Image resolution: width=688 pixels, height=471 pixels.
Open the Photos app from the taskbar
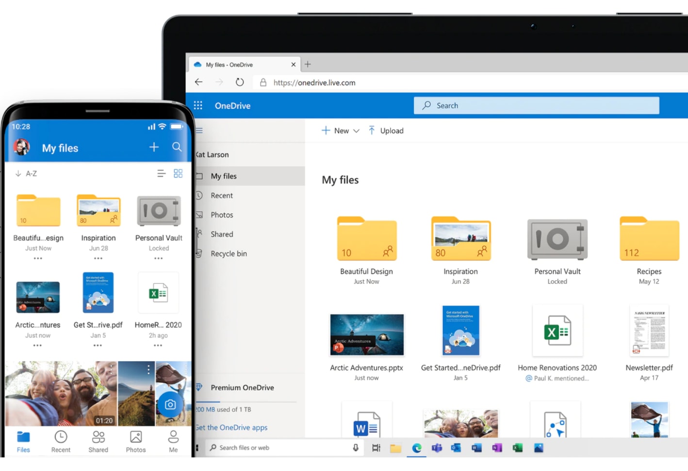(539, 448)
